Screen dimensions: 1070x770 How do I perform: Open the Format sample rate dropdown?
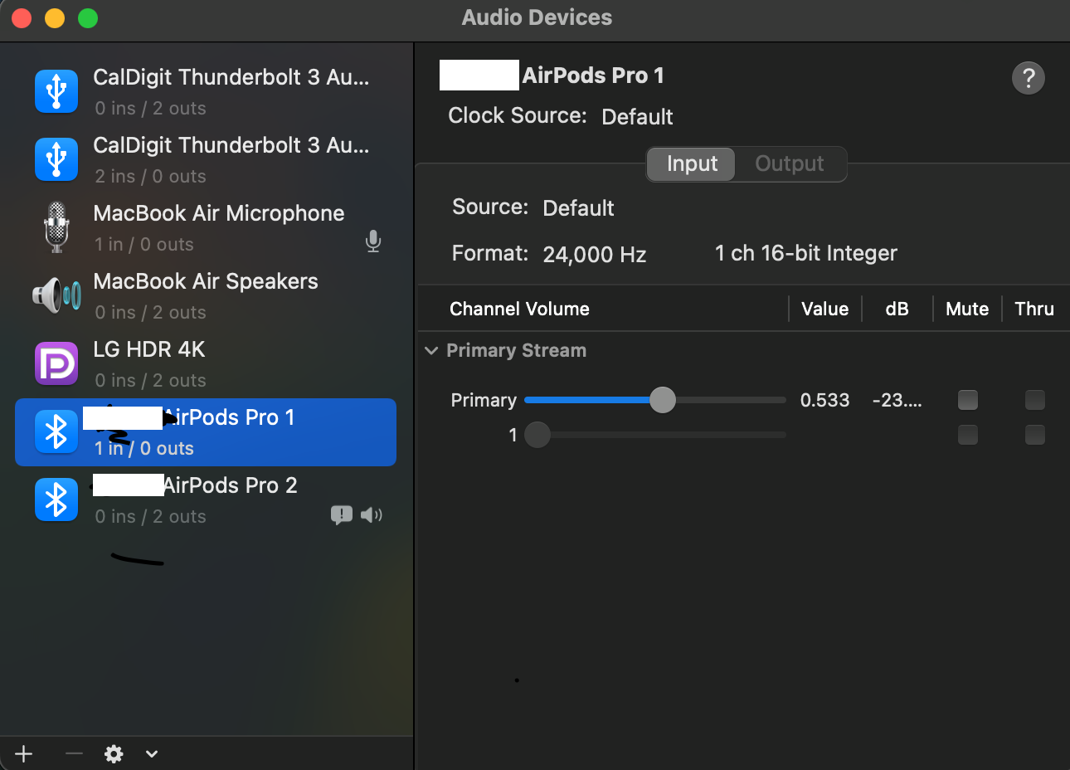[x=594, y=254]
